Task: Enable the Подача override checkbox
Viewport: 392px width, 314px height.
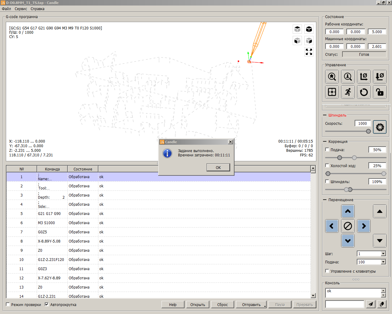Action: coord(327,150)
